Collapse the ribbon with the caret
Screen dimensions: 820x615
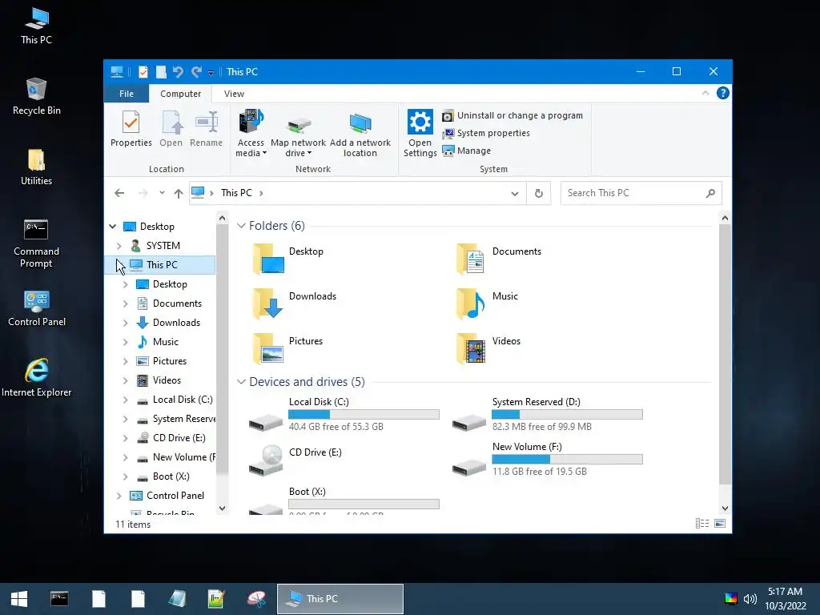tap(705, 93)
